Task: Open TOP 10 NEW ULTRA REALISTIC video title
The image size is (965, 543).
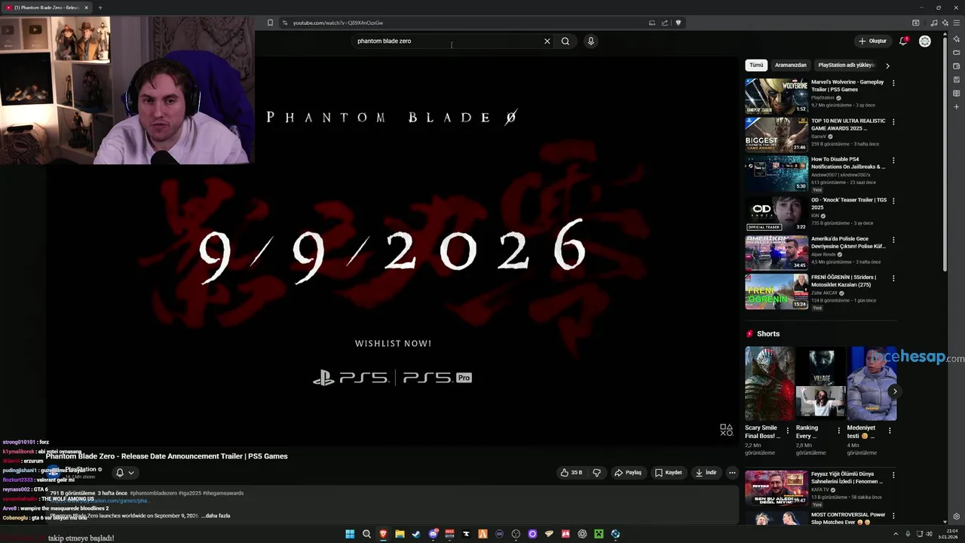Action: pos(848,124)
